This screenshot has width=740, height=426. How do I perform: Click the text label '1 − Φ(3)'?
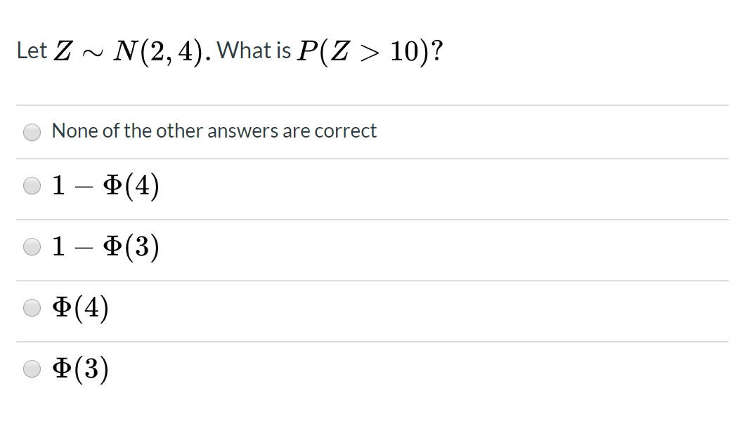[x=106, y=246]
